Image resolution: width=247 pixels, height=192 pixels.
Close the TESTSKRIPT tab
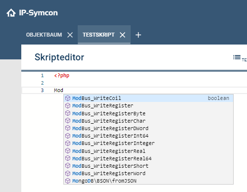(122, 35)
